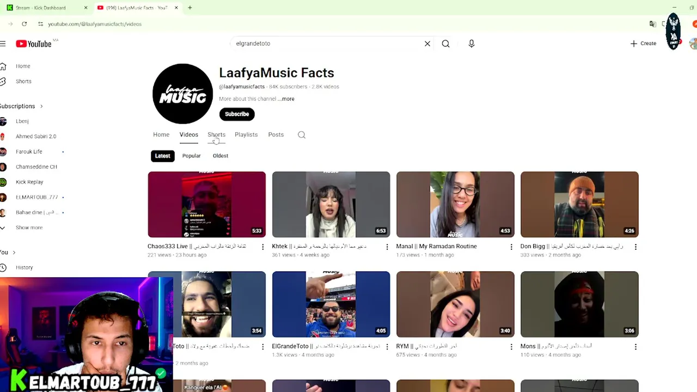Screen dimensions: 697x392
Task: Expand the Subscriptions section chevron
Action: (41, 106)
